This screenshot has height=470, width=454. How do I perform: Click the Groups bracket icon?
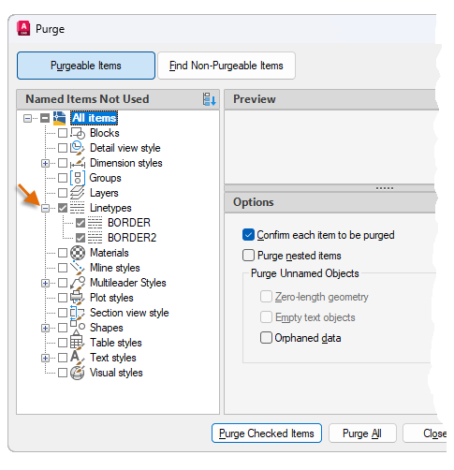coord(78,178)
